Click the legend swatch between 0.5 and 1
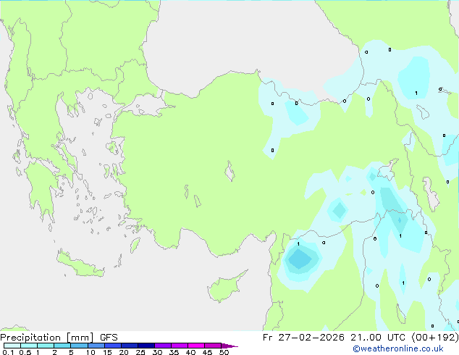This screenshot has height=355, width=459. tap(29, 346)
